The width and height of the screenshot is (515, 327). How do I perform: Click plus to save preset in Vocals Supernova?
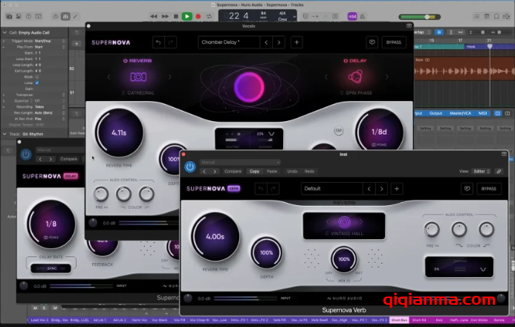297,42
